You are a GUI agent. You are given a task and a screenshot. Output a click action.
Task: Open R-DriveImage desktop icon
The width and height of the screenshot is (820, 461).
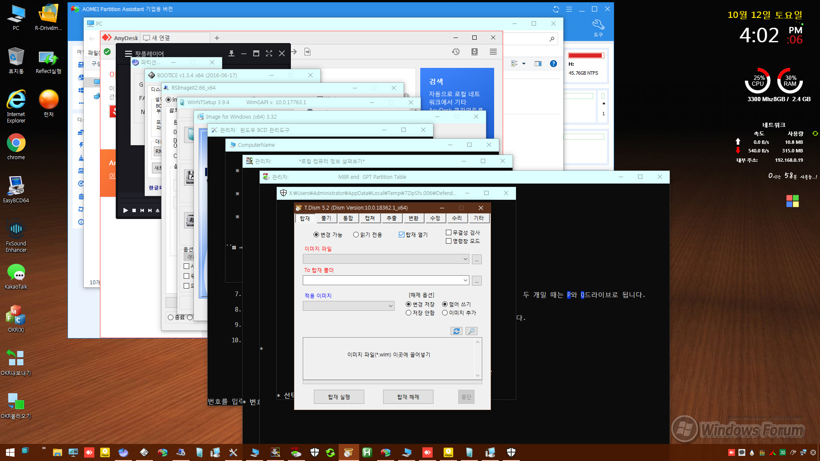tap(48, 17)
